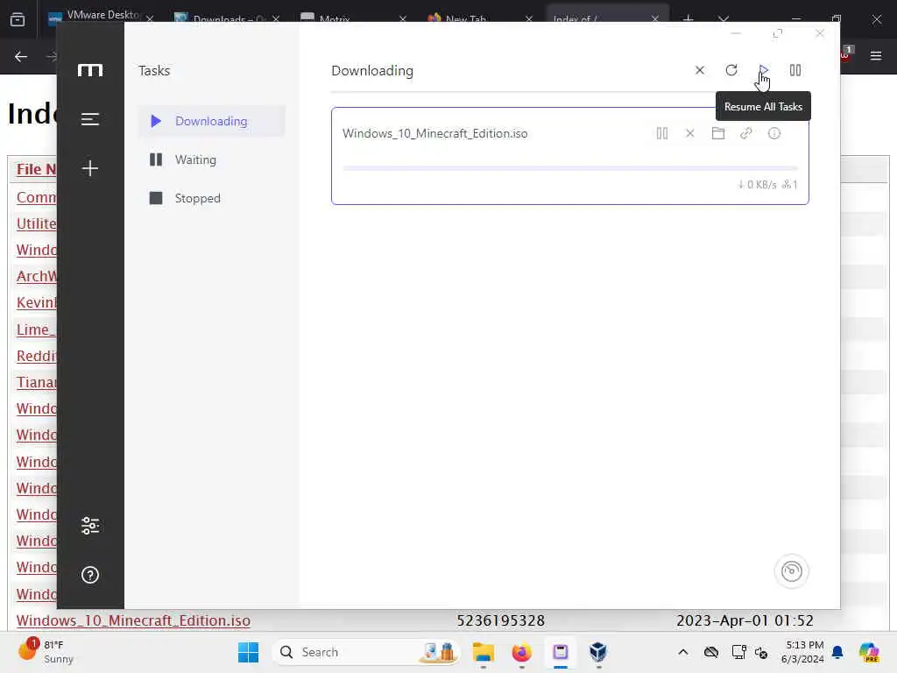Click the Motrix logo in the sidebar

click(x=90, y=70)
